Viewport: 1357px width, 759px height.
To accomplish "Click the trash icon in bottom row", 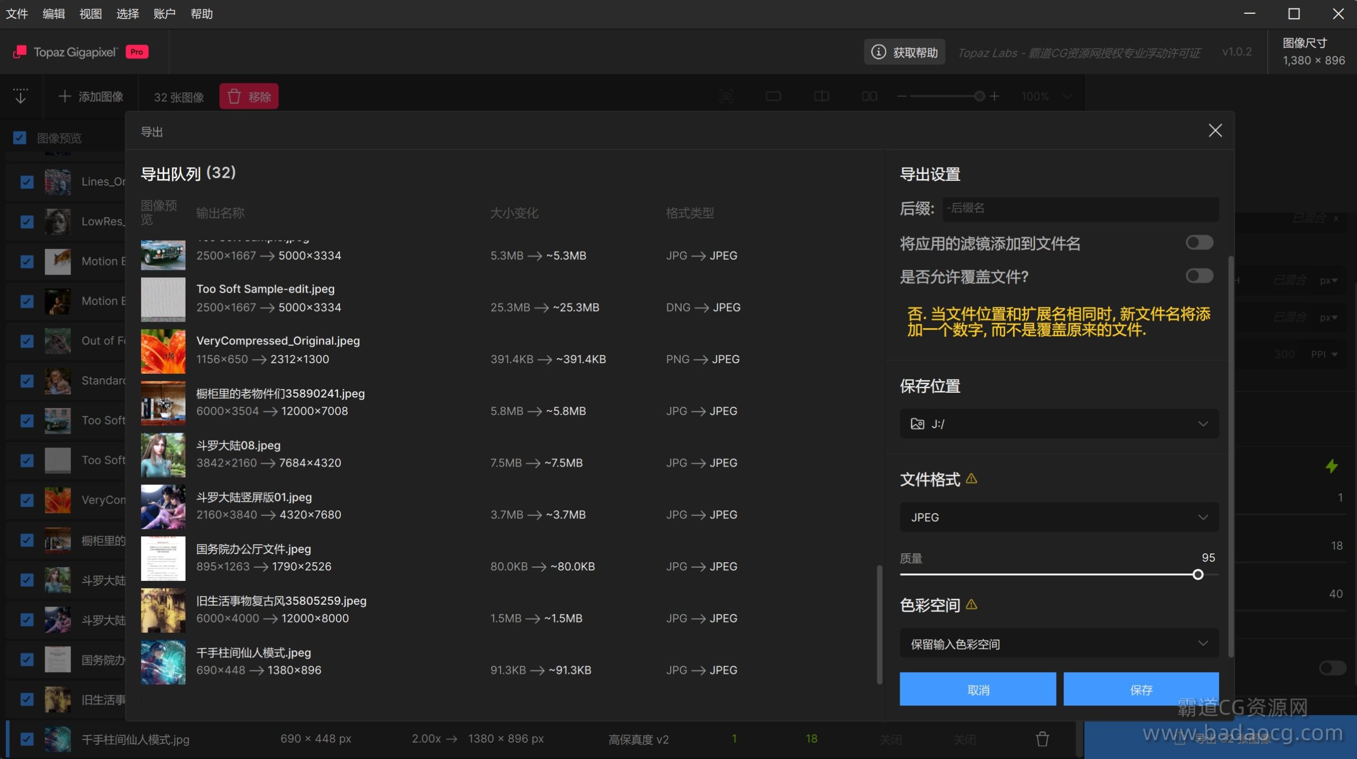I will click(1042, 739).
